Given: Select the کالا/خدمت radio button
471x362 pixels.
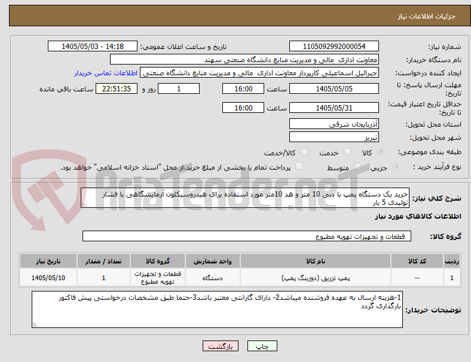Looking at the screenshot, I should tap(305, 152).
